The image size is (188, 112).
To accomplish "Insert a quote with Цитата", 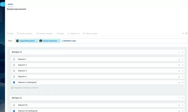I will [x=60, y=34].
